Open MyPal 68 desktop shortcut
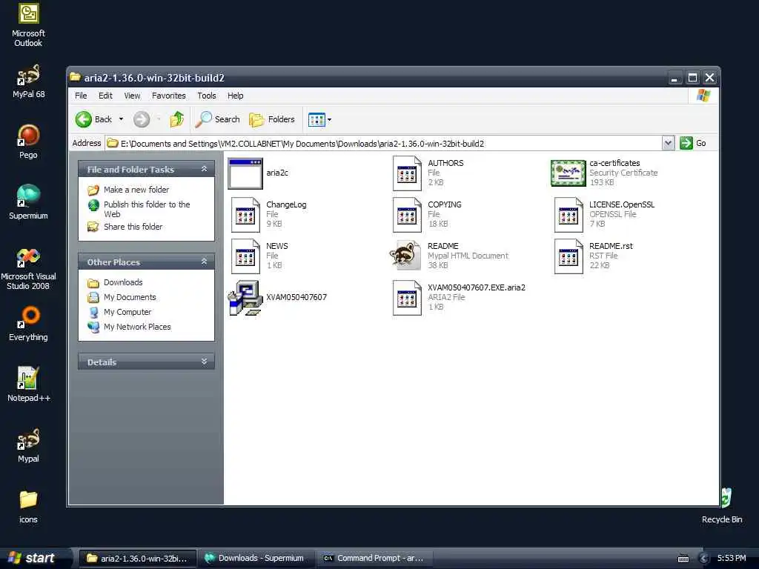The width and height of the screenshot is (759, 569). click(x=28, y=81)
